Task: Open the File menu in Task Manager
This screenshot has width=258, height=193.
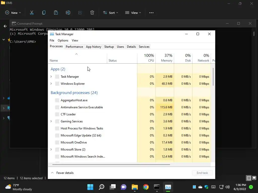Action: click(52, 40)
